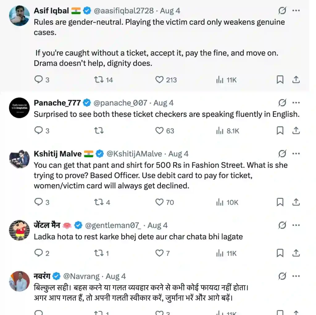Screen dimensions: 316x315
Task: Bookmark Kshitij Malve's tweet
Action: [x=280, y=202]
